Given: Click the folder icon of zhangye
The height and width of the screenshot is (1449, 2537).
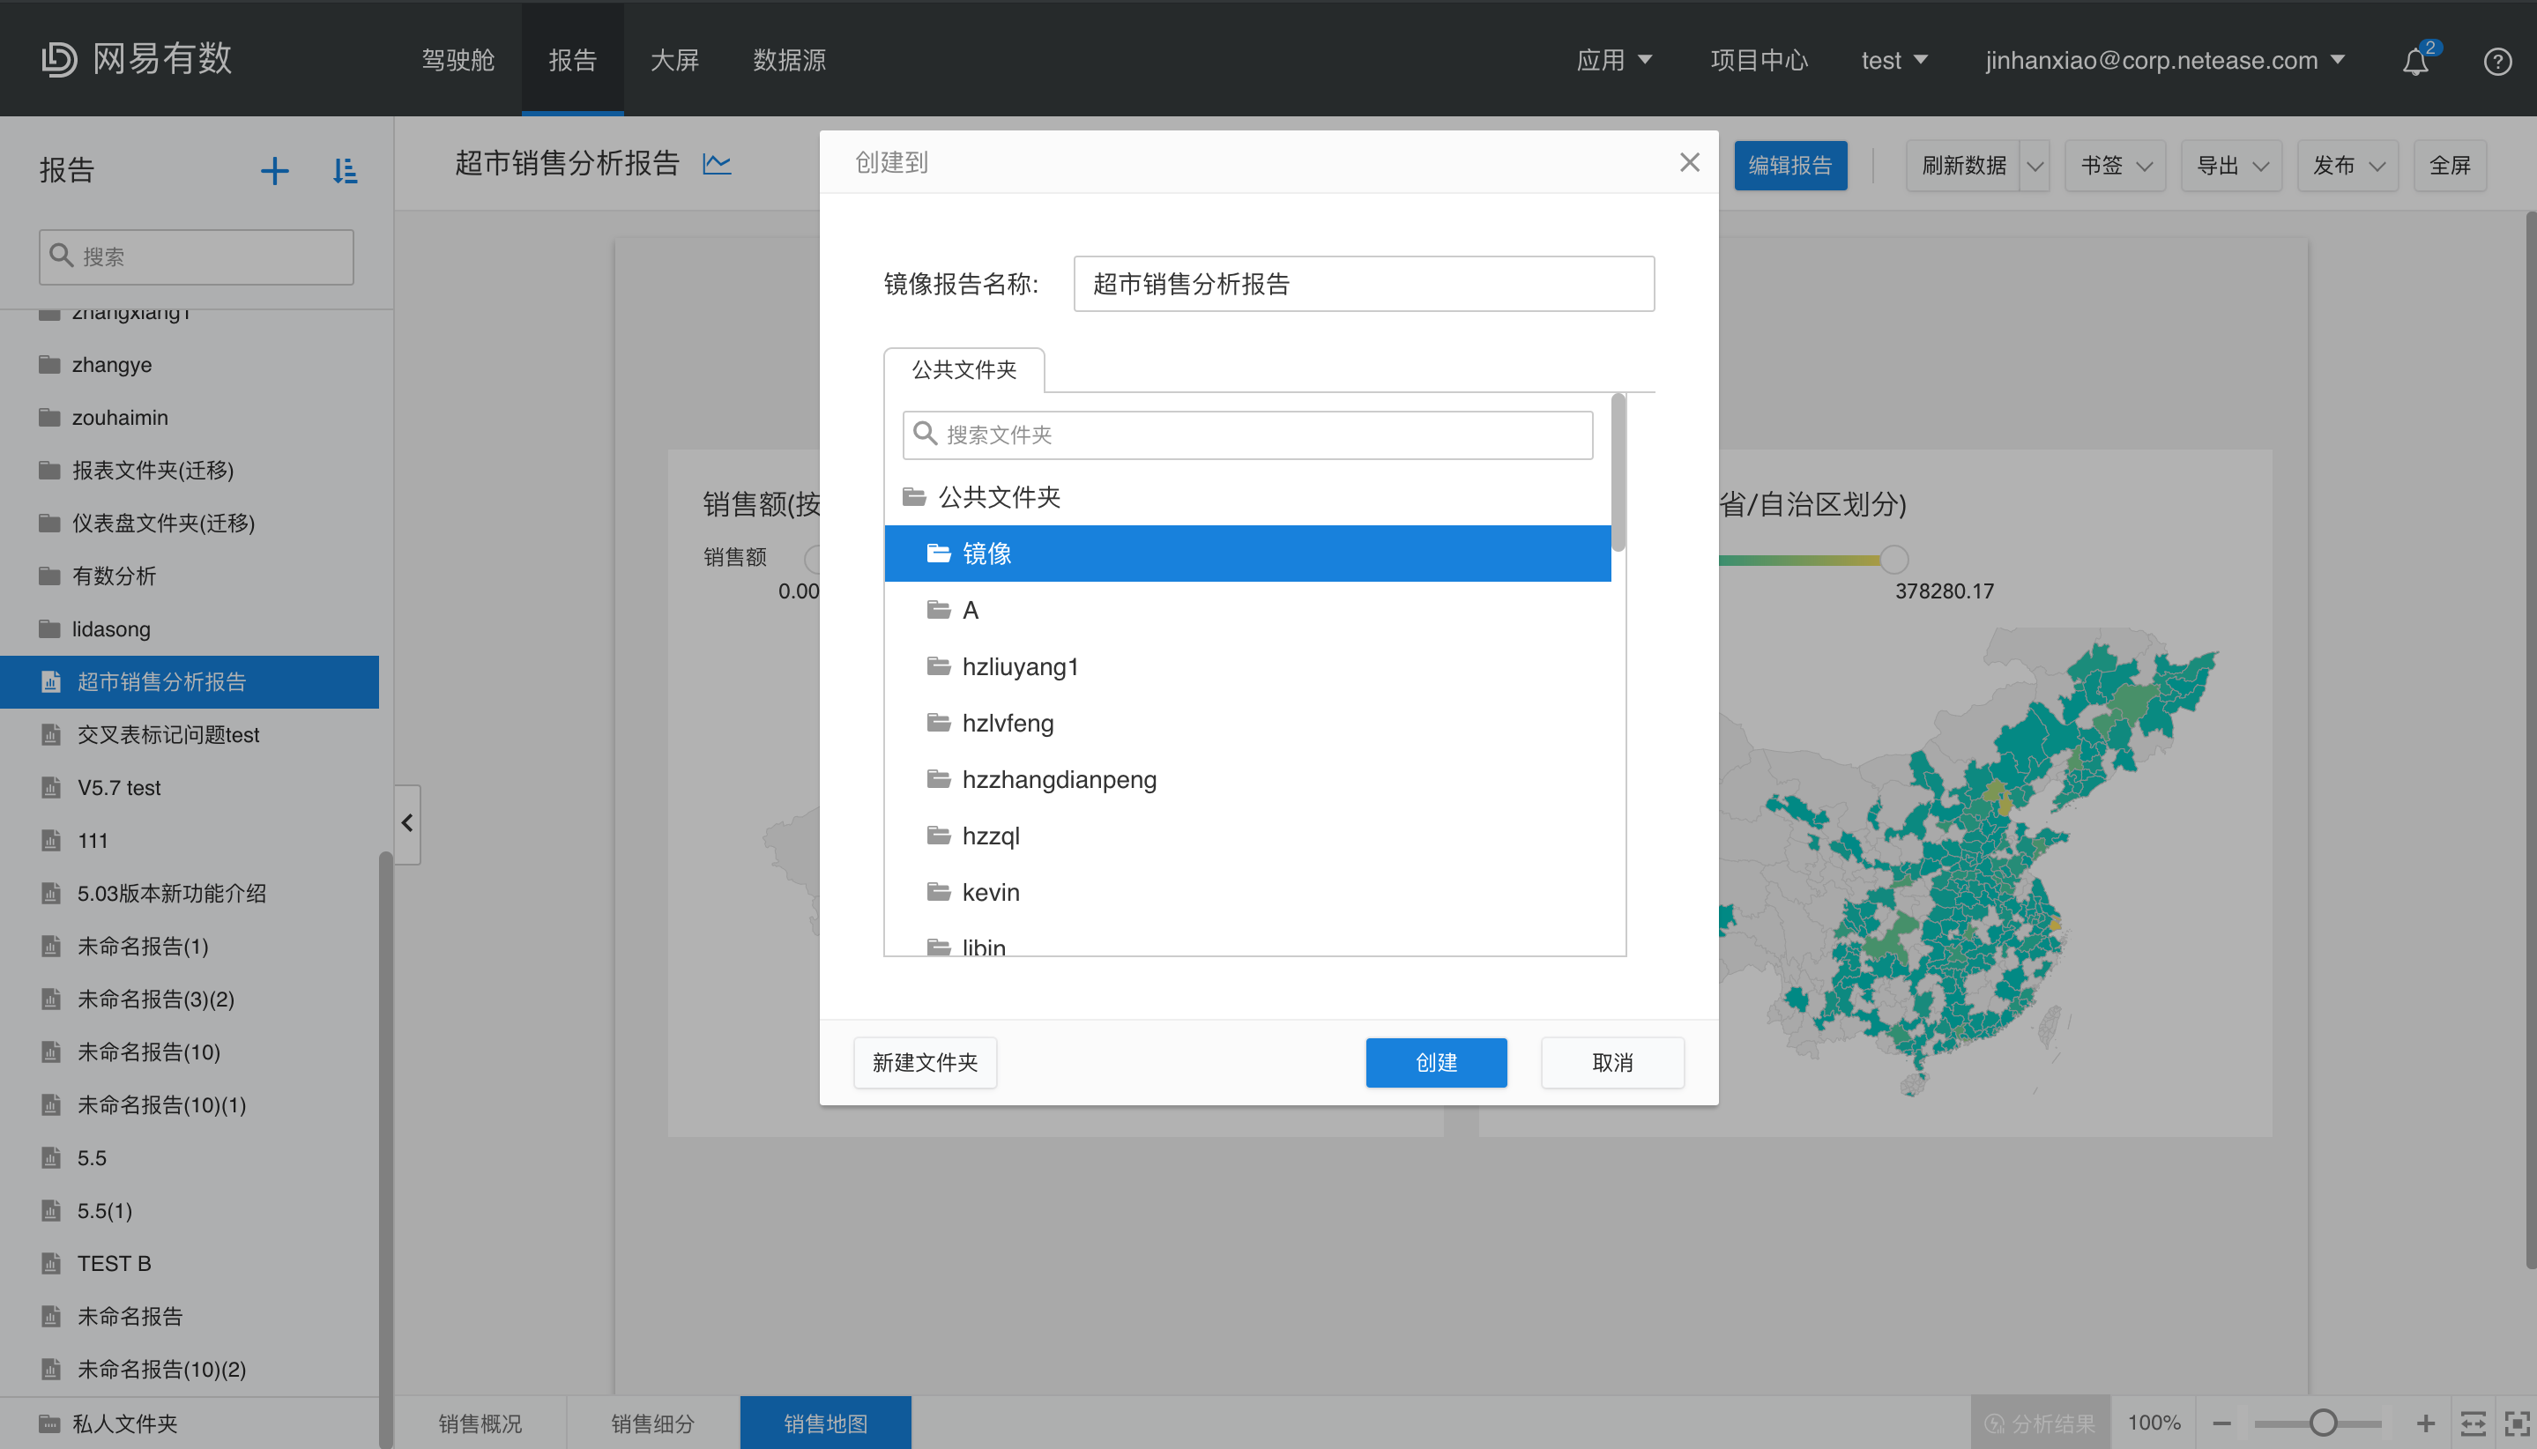Looking at the screenshot, I should tap(48, 364).
